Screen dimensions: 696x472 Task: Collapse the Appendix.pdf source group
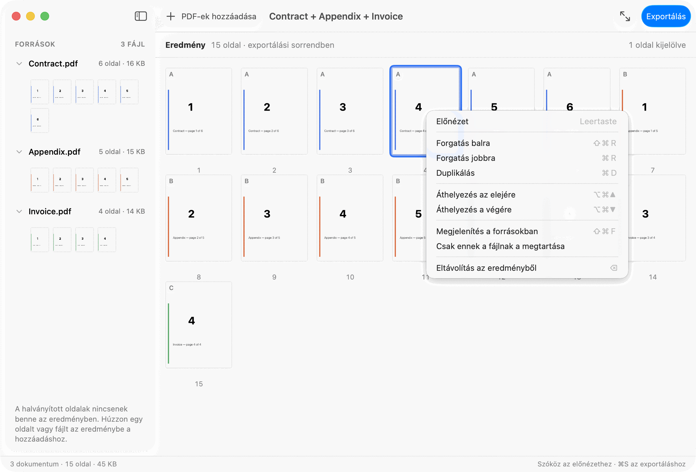pos(19,152)
